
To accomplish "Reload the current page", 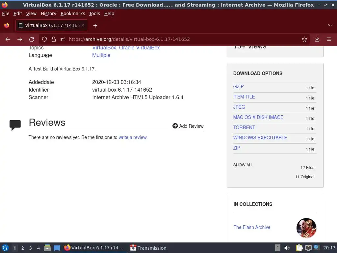I will click(32, 40).
